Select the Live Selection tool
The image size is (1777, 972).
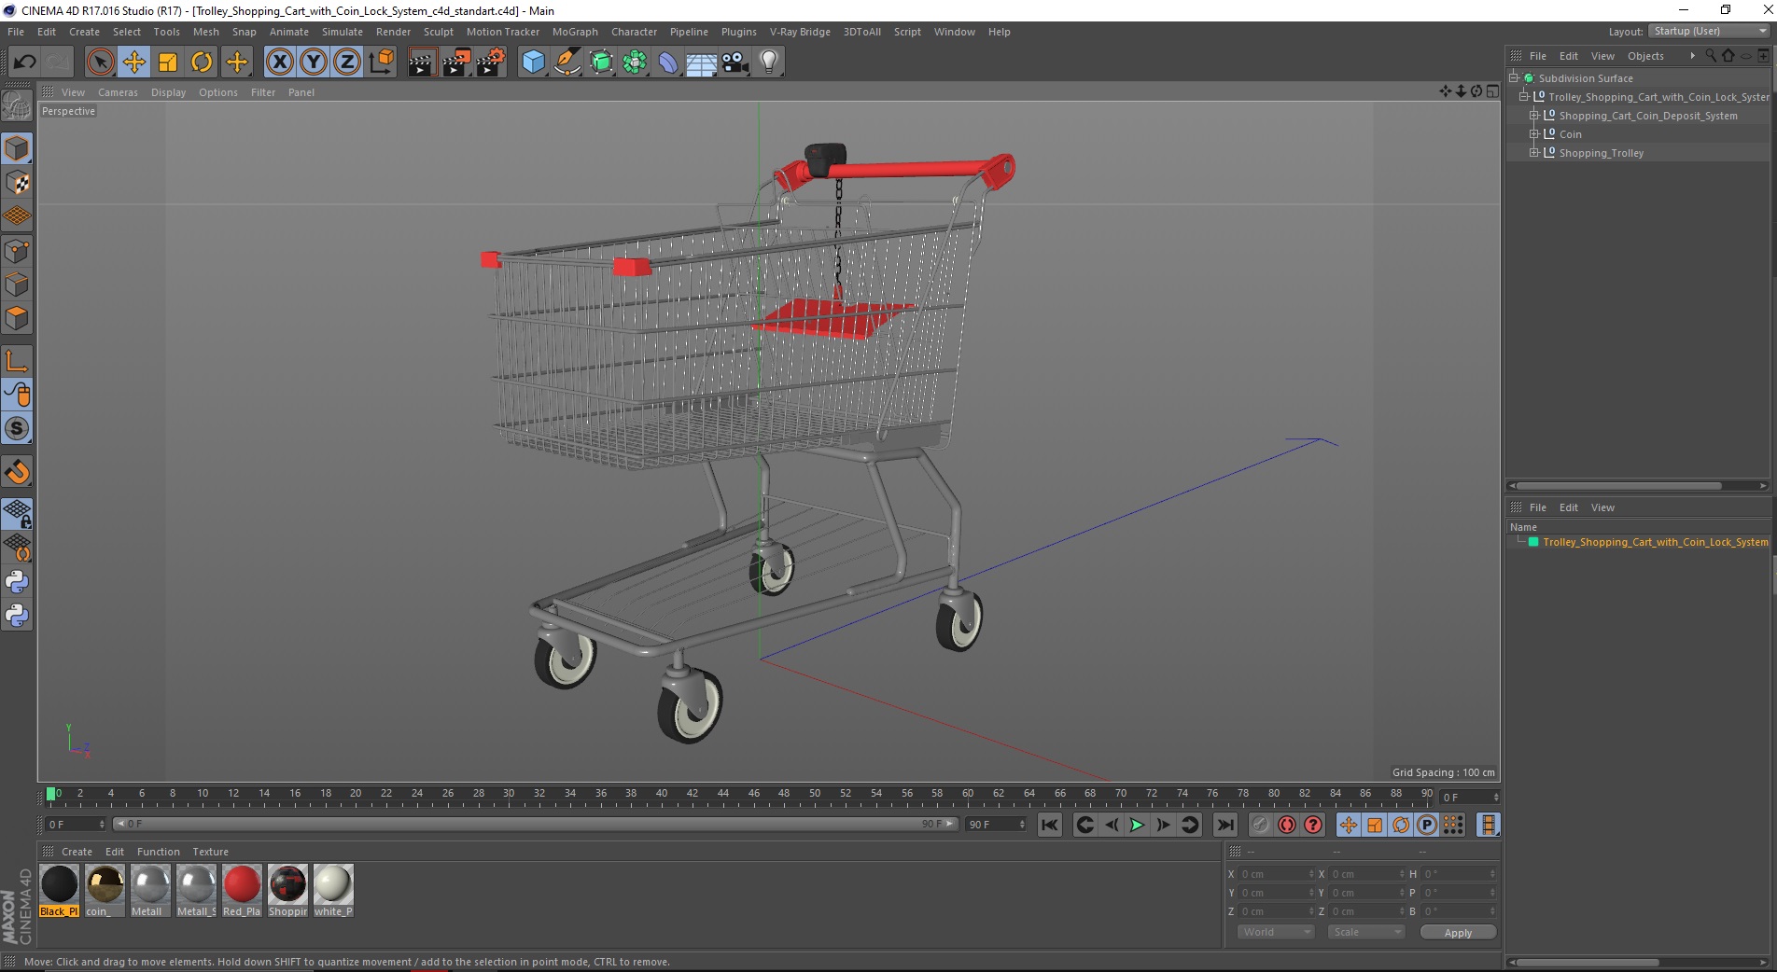tap(100, 62)
